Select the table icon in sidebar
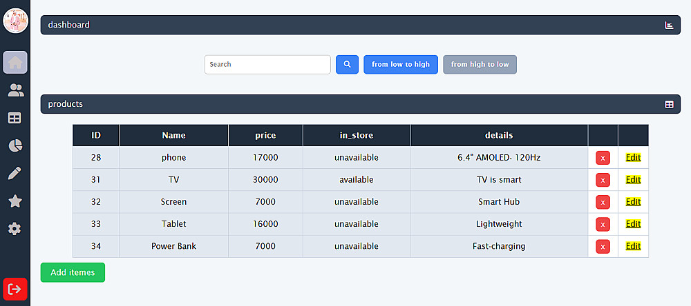691x306 pixels. (x=15, y=118)
